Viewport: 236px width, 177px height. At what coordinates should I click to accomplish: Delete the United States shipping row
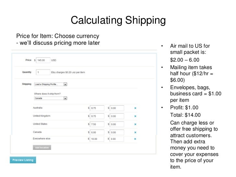[x=135, y=124]
